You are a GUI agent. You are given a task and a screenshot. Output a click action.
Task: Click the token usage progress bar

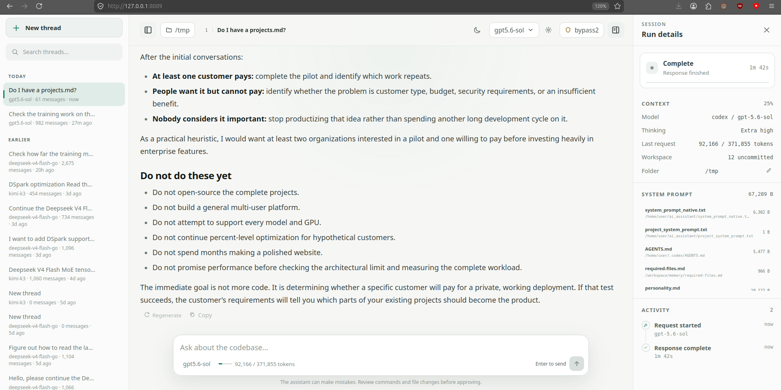click(225, 364)
